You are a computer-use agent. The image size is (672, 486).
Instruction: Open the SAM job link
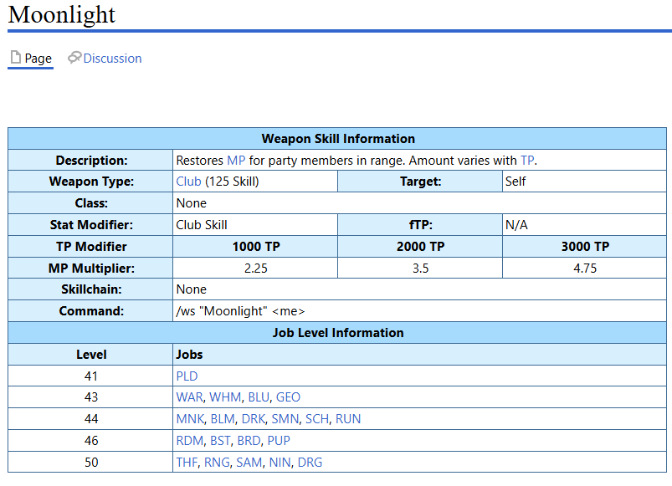tap(249, 463)
